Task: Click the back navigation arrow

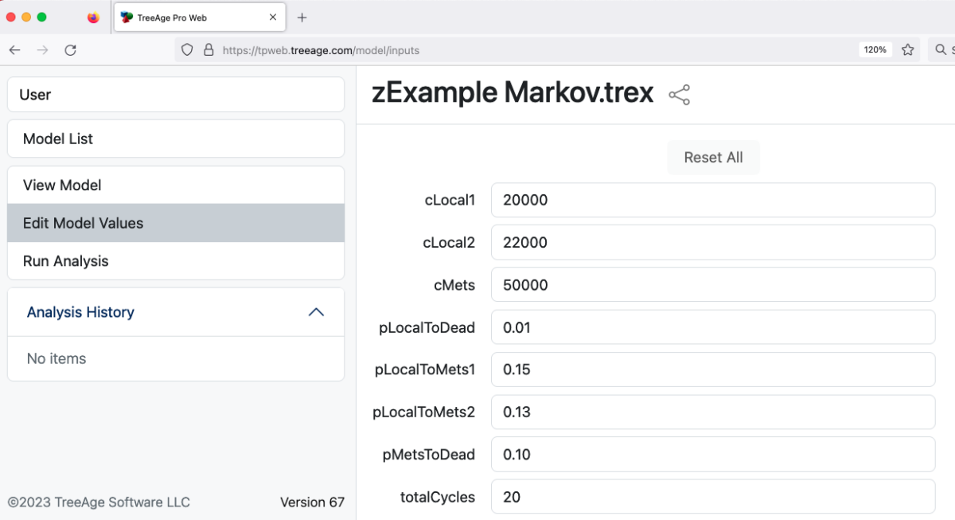Action: 14,49
